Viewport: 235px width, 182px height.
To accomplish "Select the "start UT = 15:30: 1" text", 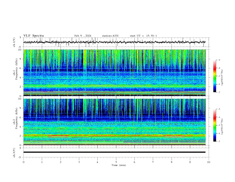I will 143,36.
